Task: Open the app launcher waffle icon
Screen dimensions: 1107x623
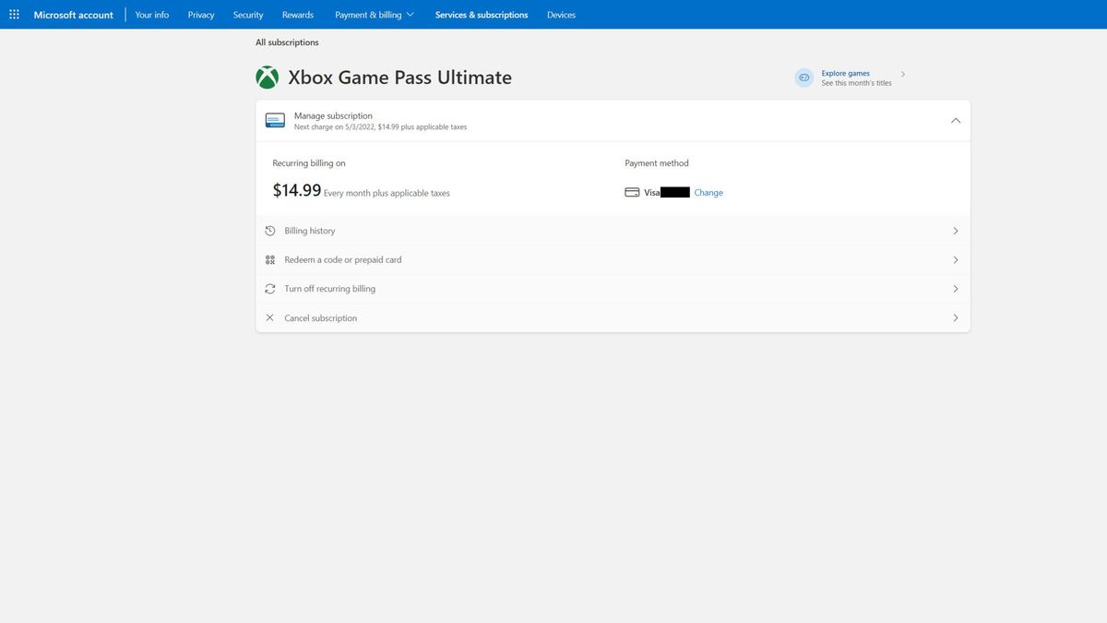Action: 12,12
